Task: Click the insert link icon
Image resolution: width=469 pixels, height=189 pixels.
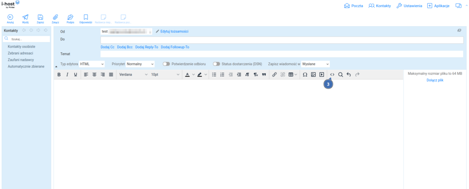Action: pos(274,74)
